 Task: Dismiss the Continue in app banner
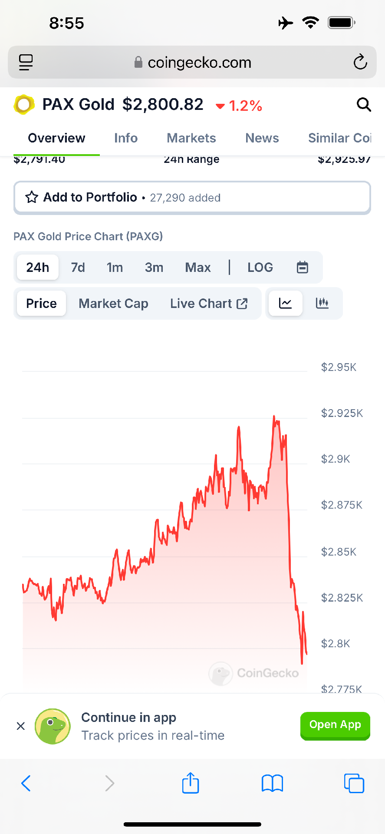[20, 726]
